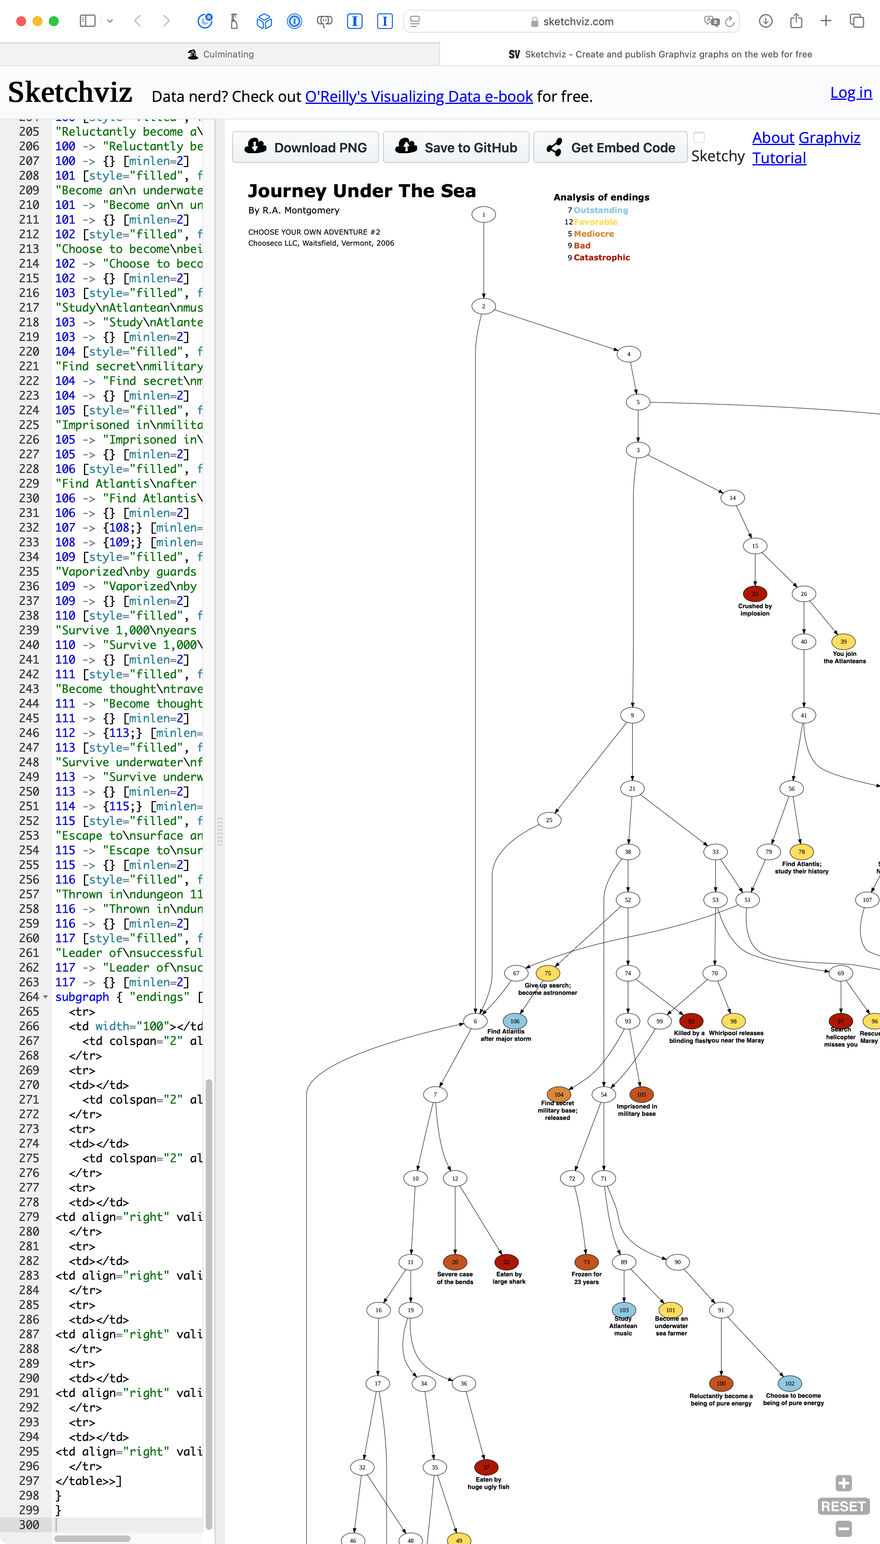Open Safari downloads icon
Screen dimensions: 880x1544
(765, 21)
